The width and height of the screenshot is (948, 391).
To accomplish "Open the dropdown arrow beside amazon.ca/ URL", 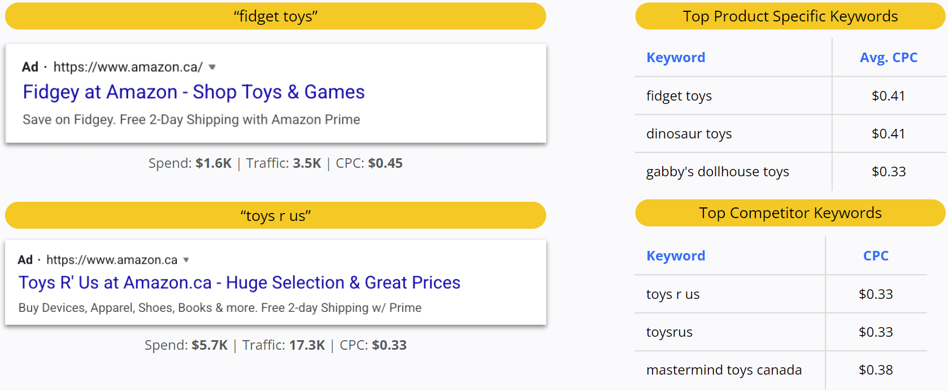I will coord(212,67).
